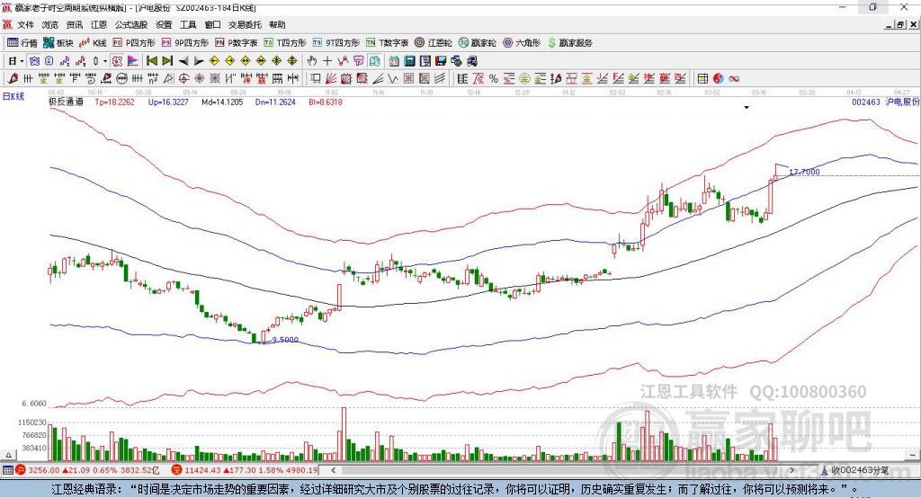Viewport: 921px width, 498px height.
Task: Select the red target circle tool
Action: (x=183, y=79)
